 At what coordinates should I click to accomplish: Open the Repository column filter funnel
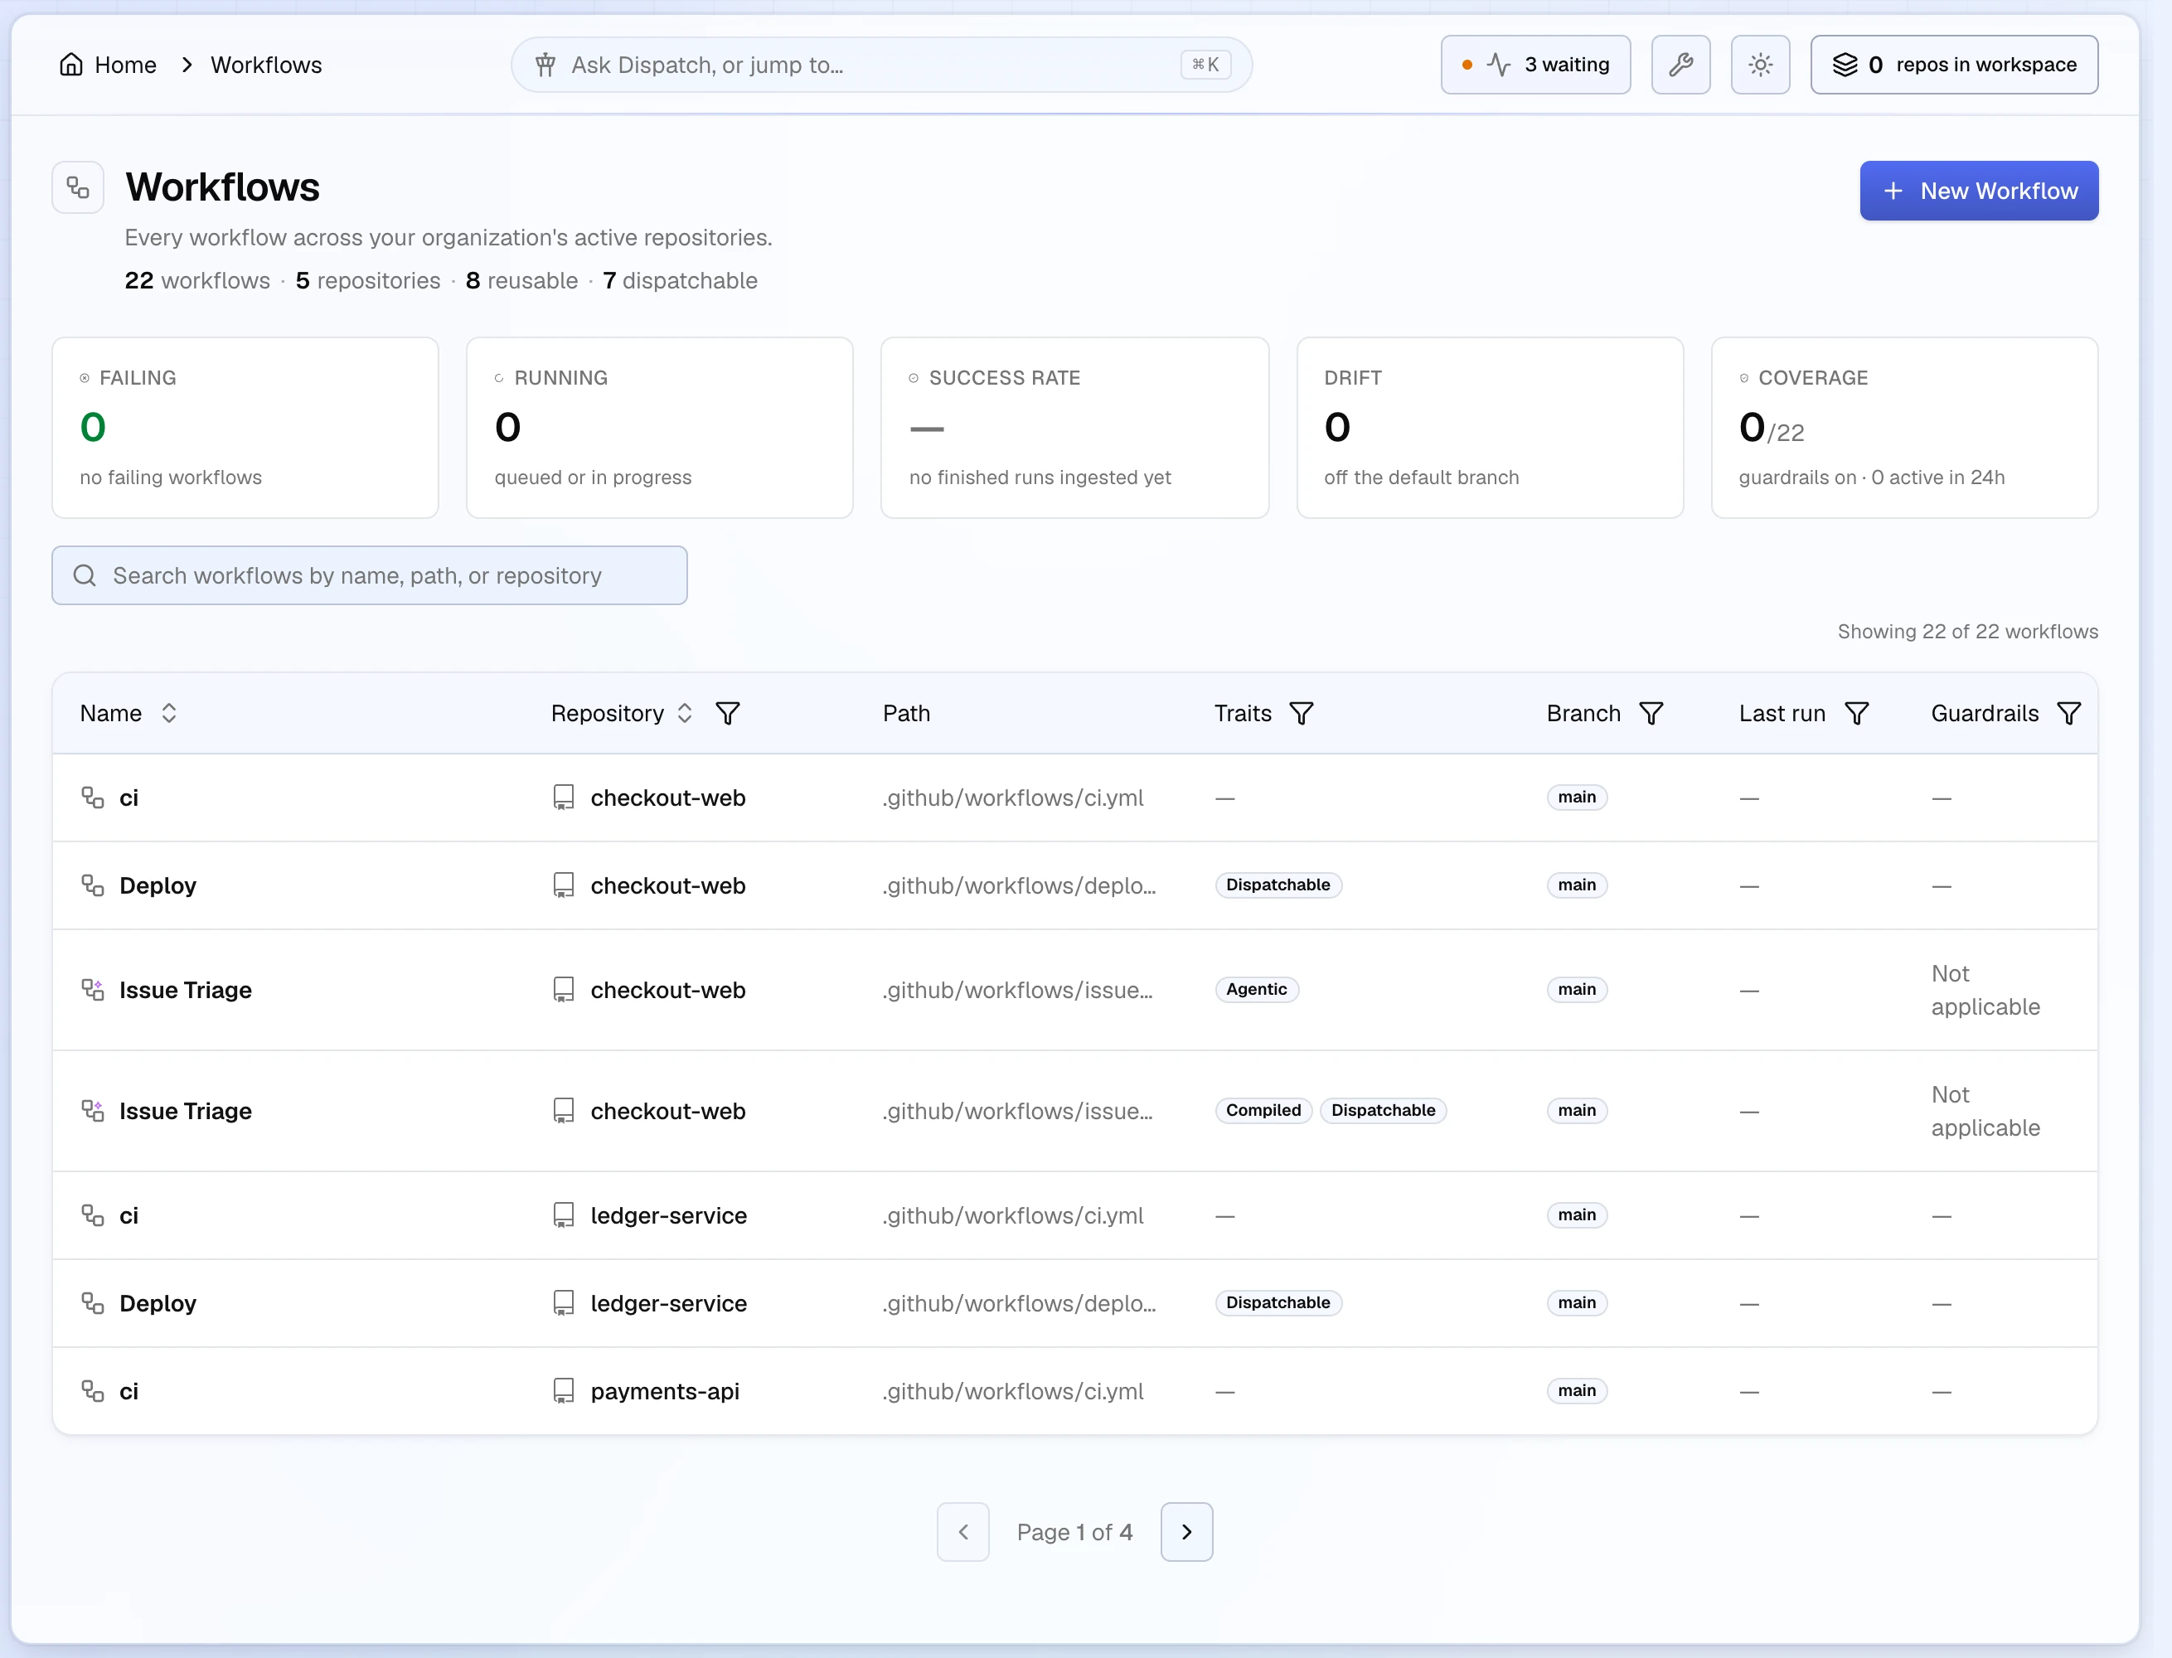point(727,714)
